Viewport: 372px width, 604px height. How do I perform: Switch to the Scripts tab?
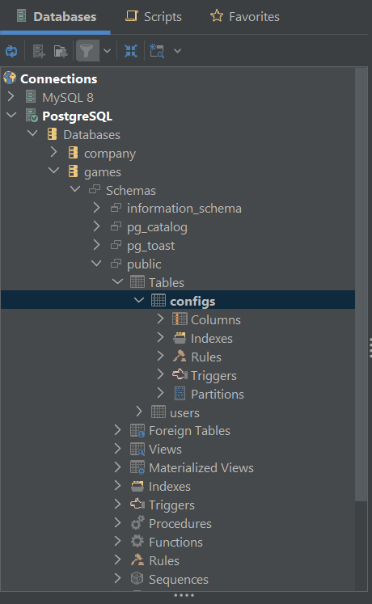[x=154, y=16]
